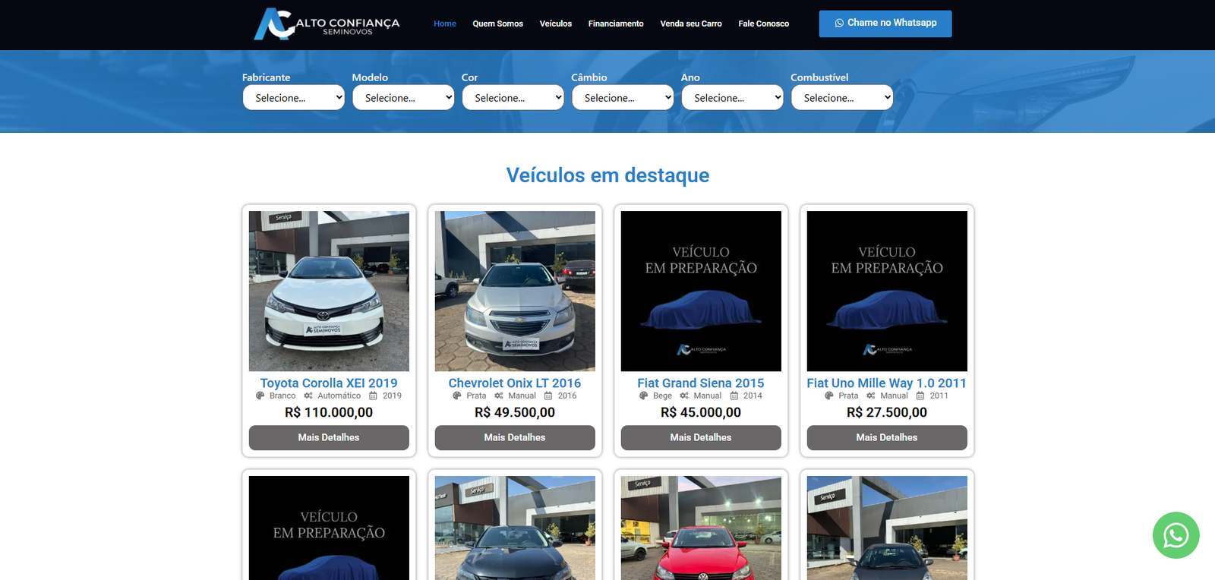Open the Fabricante dropdown
Viewport: 1215px width, 580px height.
pyautogui.click(x=294, y=97)
